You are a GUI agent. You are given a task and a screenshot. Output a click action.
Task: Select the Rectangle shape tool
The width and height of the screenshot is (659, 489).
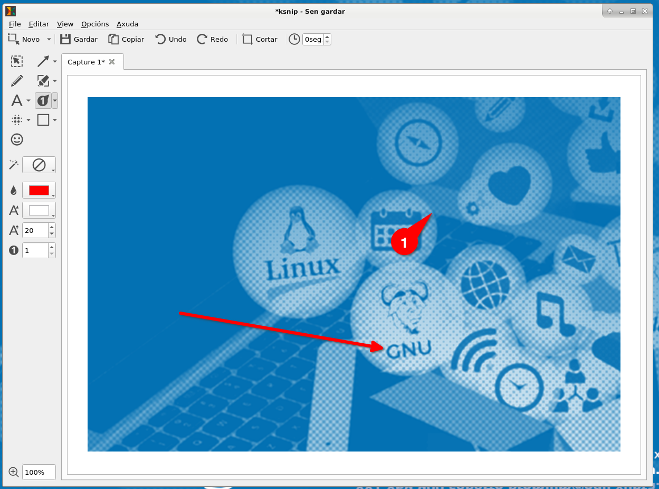point(43,120)
